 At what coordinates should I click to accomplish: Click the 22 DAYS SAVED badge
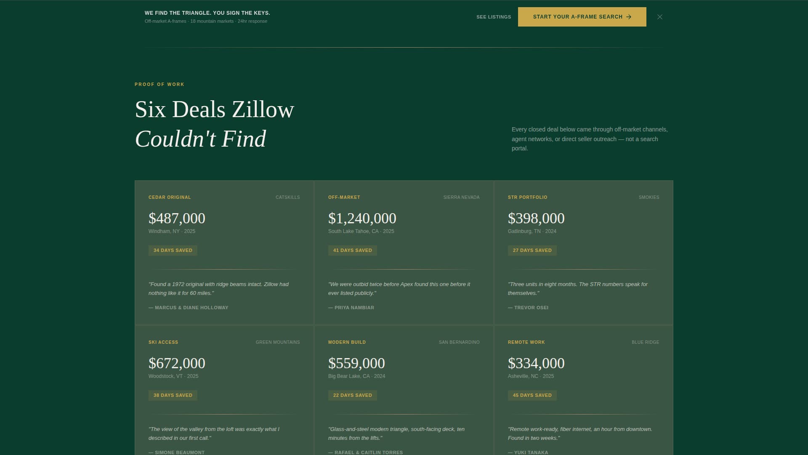click(353, 395)
